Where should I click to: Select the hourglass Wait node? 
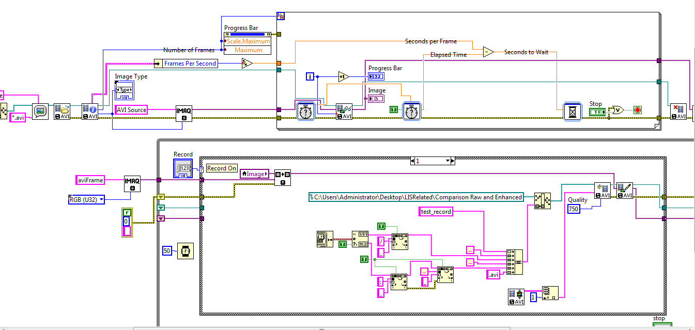pos(572,112)
